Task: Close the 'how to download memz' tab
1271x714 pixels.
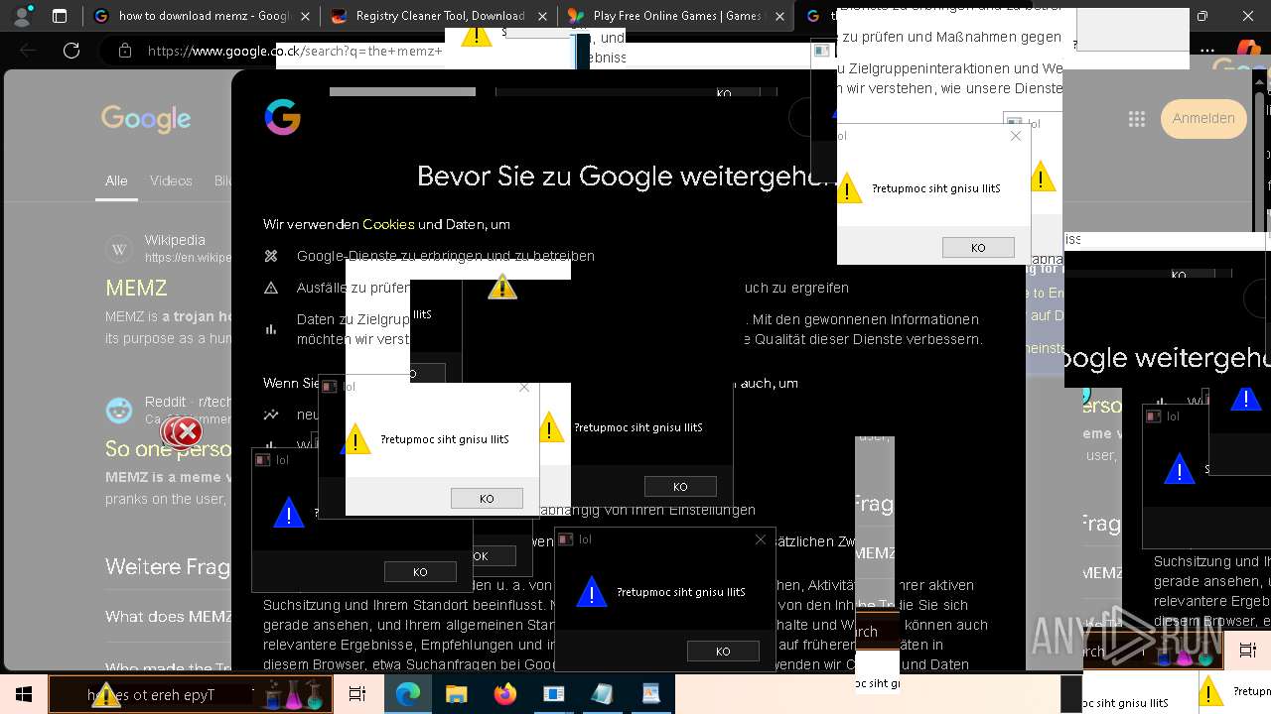Action: [303, 16]
